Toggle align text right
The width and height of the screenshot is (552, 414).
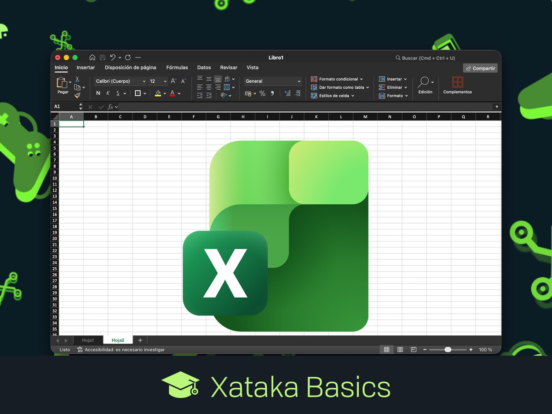pyautogui.click(x=218, y=87)
